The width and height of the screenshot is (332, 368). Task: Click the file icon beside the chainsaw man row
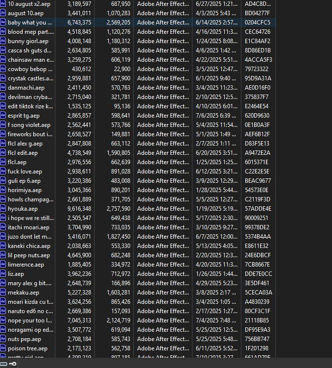coord(3,59)
